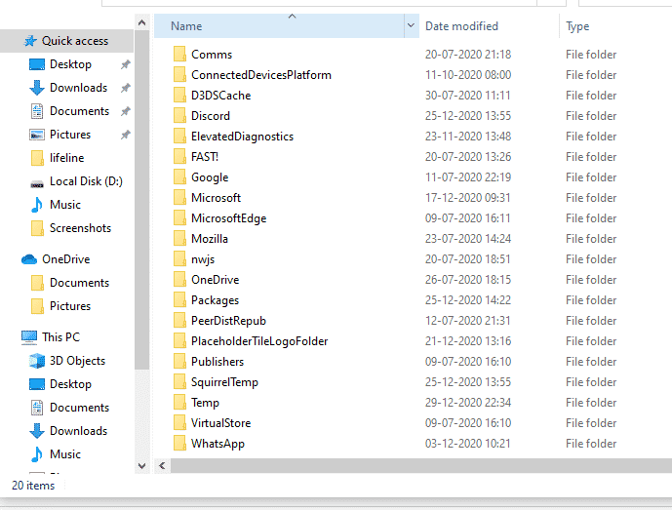Screen dimensions: 672x510
Task: Select the ConnectedDevicesPlatform folder name
Action: pos(261,75)
